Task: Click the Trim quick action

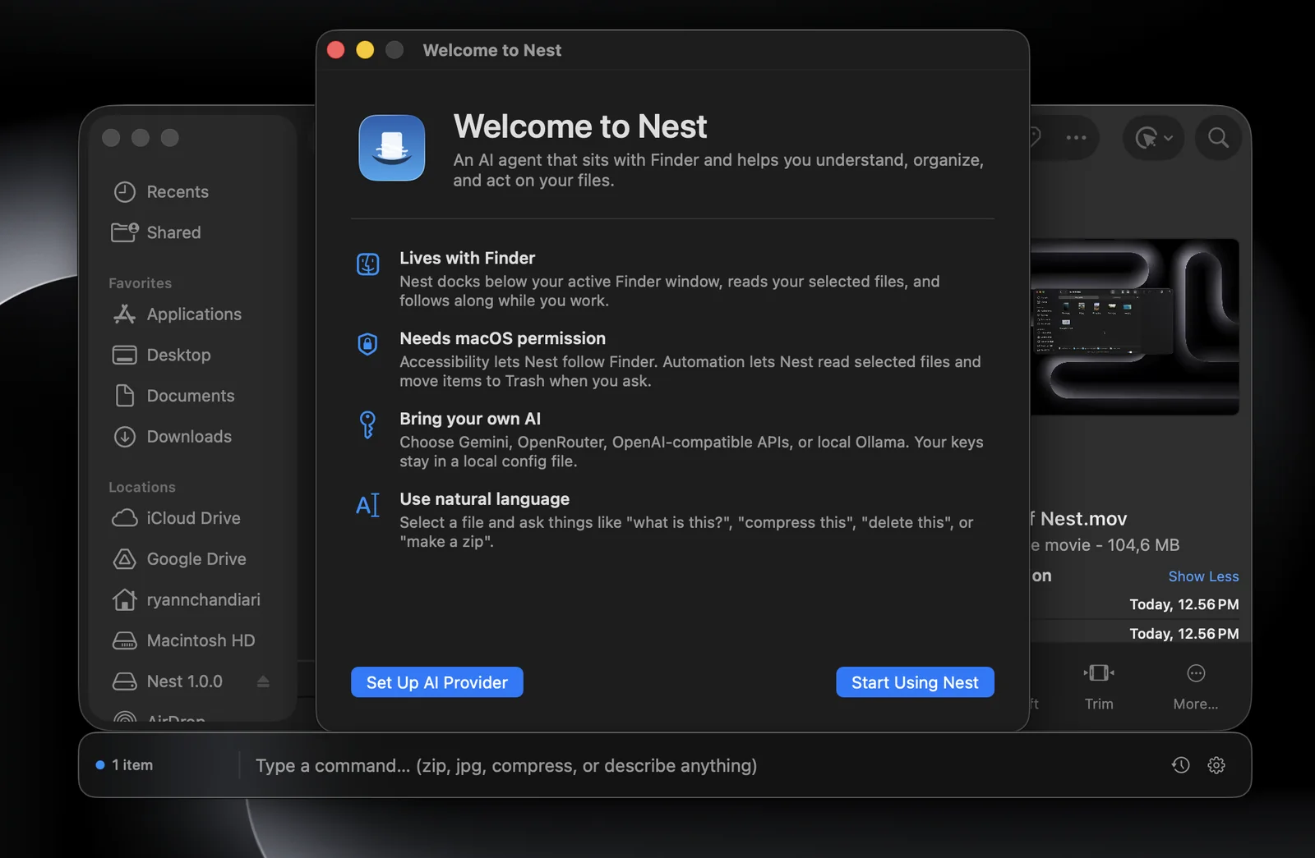Action: coord(1099,686)
